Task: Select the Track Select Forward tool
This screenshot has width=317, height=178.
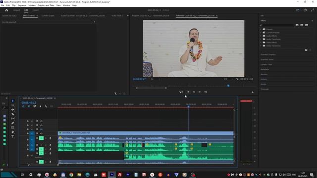Action: point(12,105)
